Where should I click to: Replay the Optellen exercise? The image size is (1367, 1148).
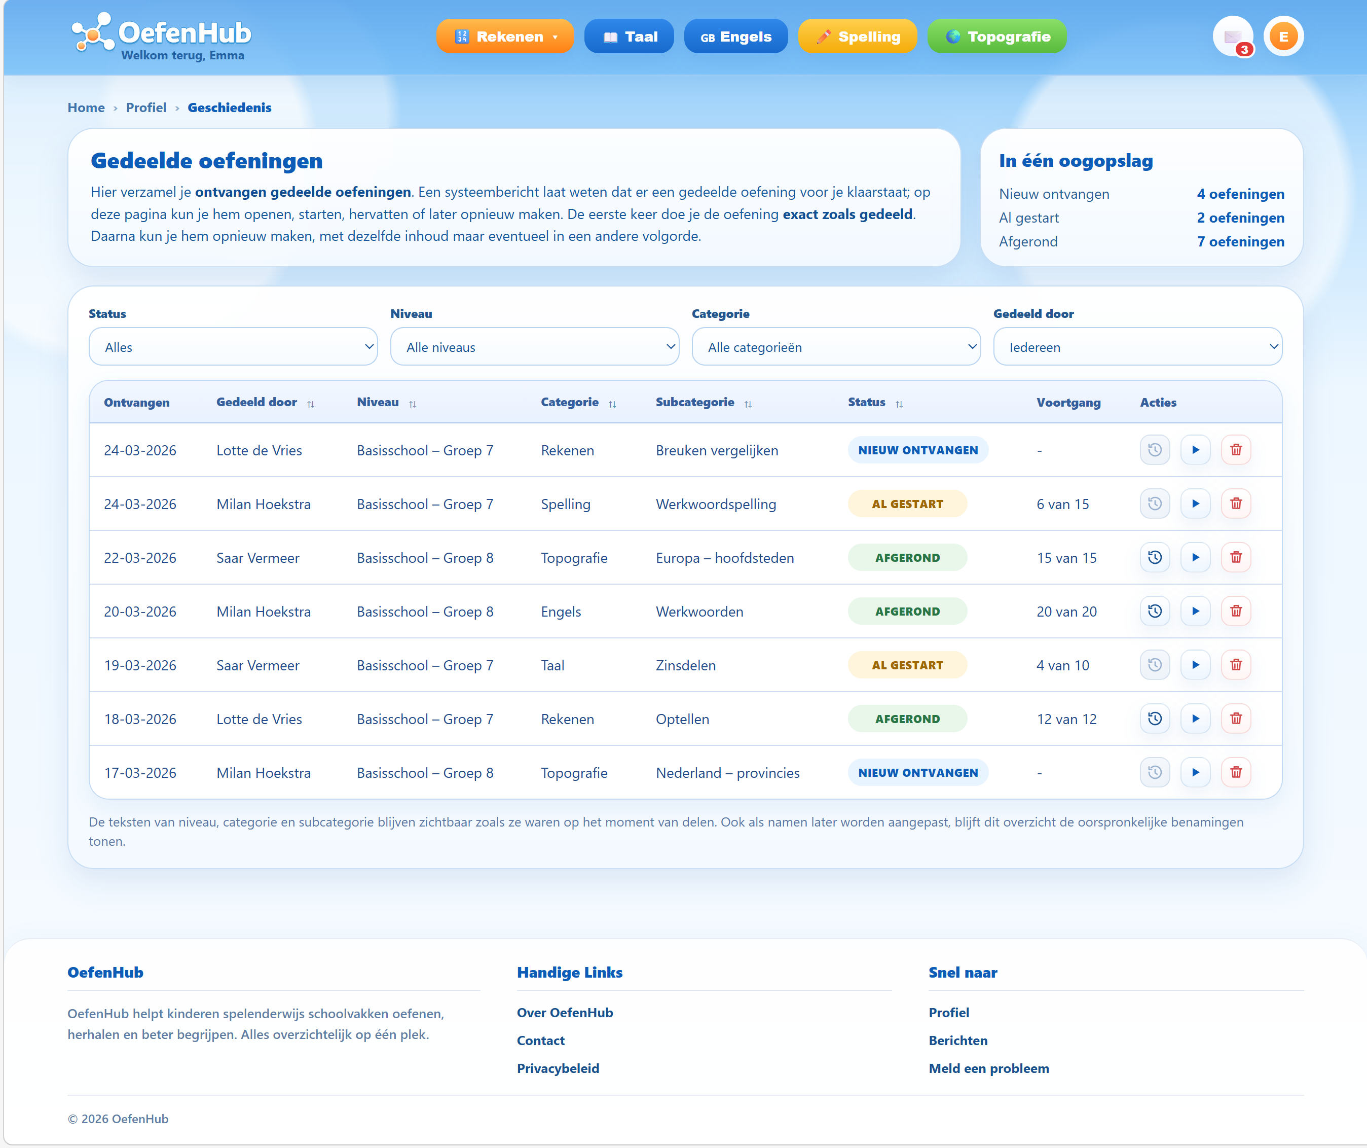point(1195,718)
